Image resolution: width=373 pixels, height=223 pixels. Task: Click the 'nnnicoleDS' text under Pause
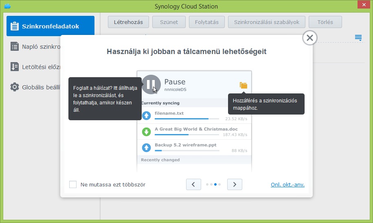point(176,89)
